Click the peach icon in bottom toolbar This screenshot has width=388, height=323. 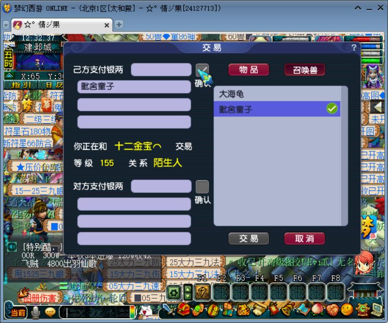317,310
